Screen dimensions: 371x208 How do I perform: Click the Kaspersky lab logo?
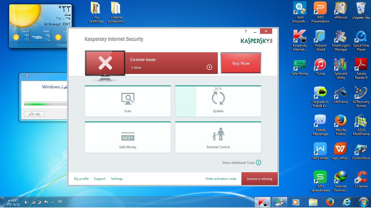click(256, 41)
